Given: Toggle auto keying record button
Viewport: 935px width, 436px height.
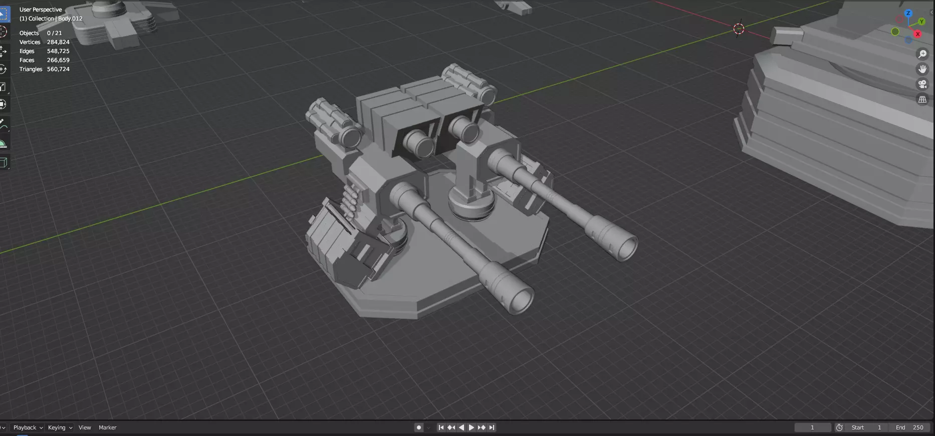Looking at the screenshot, I should (x=419, y=427).
